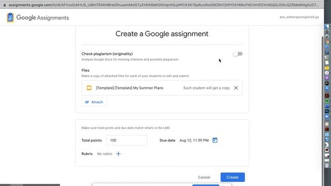Image resolution: width=331 pixels, height=186 pixels.
Task: Click the Attach button
Action: (x=94, y=102)
